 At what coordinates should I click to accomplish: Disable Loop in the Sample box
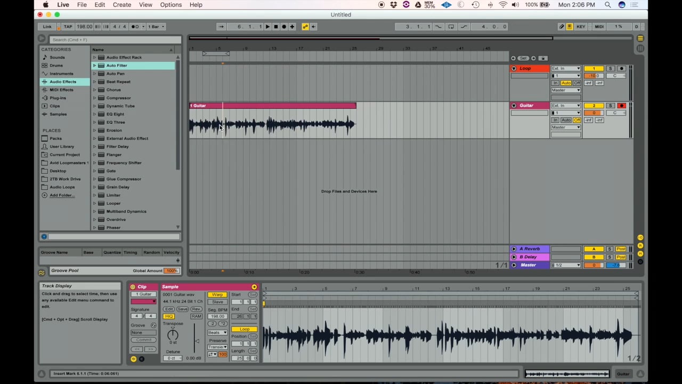point(245,329)
